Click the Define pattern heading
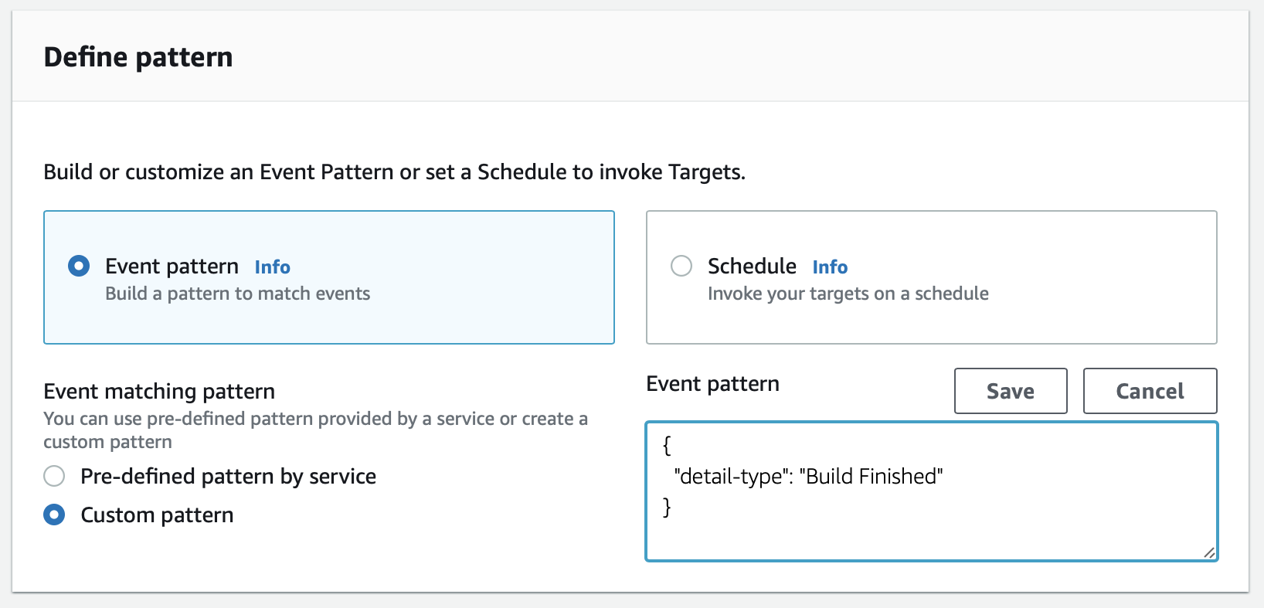 point(139,56)
